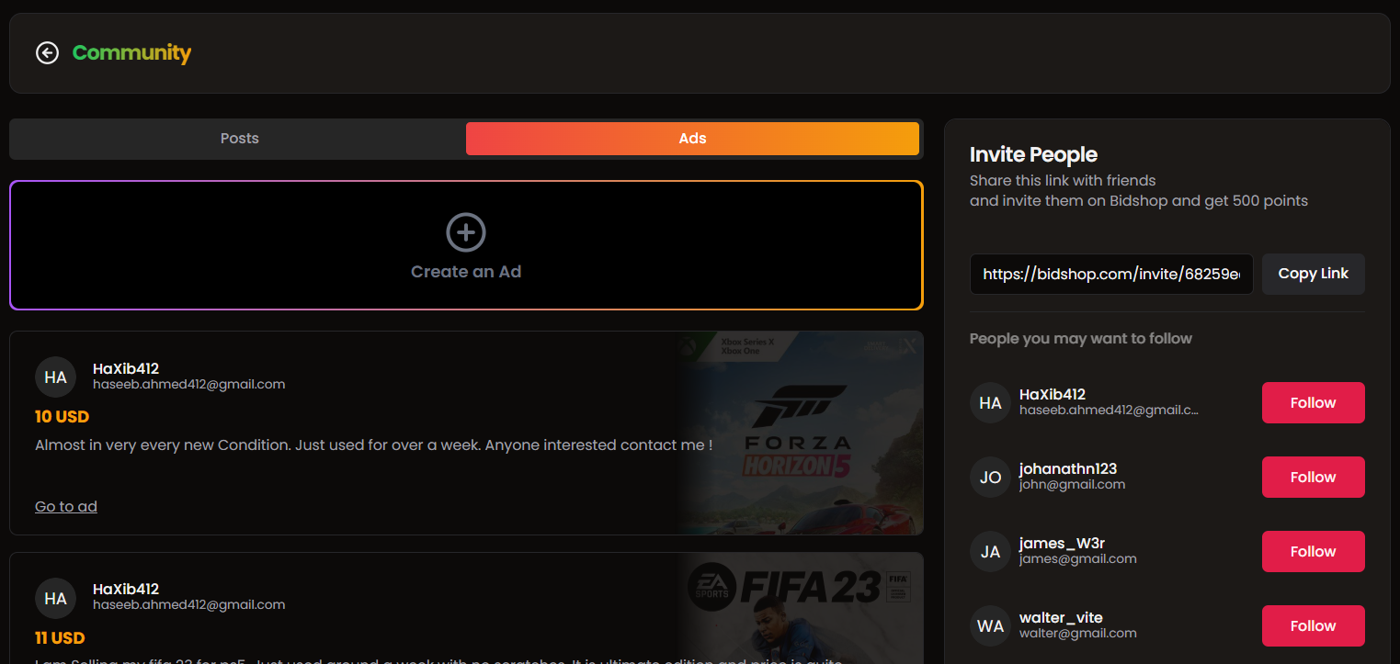This screenshot has width=1400, height=664.
Task: Follow johanathn123
Action: [x=1313, y=478]
